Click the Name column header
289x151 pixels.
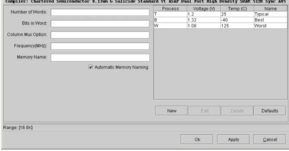(x=270, y=8)
